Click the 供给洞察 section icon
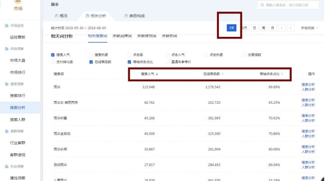 [x=7, y=49]
